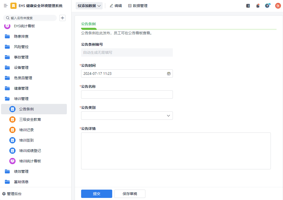Screen dimensions: 283x200
Task: Open 培训统计看板 in the sidebar
Action: [34, 161]
